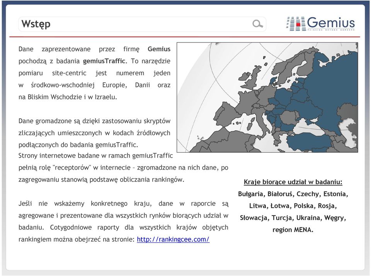This screenshot has height=276, width=371.
Task: Click the tagline under the Gemius logo
Action: [x=331, y=30]
